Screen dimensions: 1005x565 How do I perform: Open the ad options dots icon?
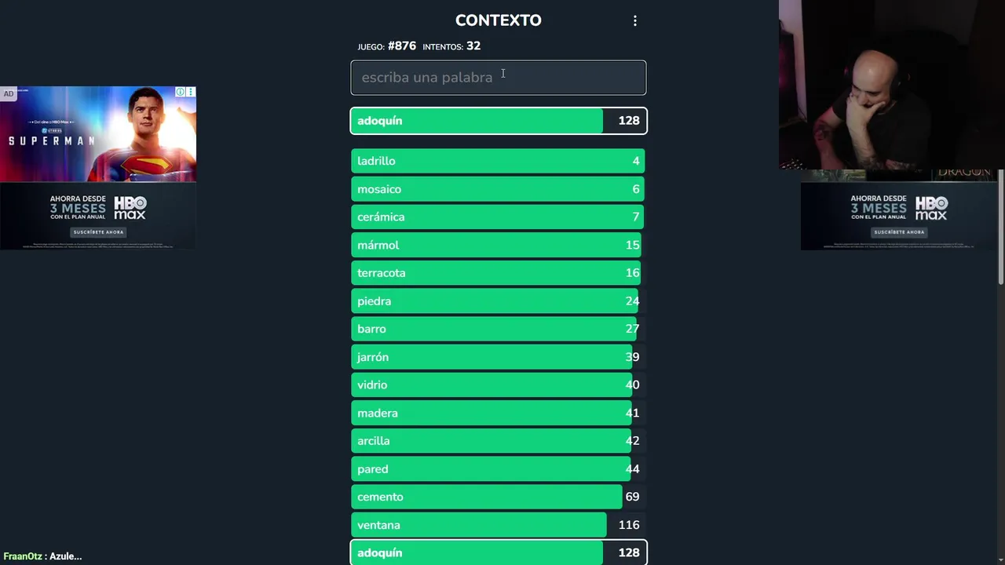(x=190, y=92)
